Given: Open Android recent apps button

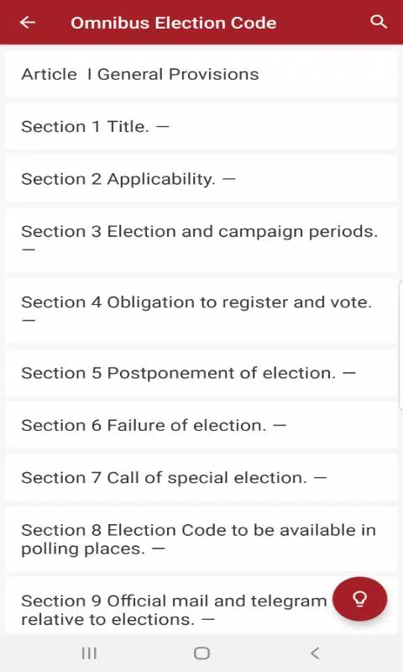Looking at the screenshot, I should coord(89,654).
